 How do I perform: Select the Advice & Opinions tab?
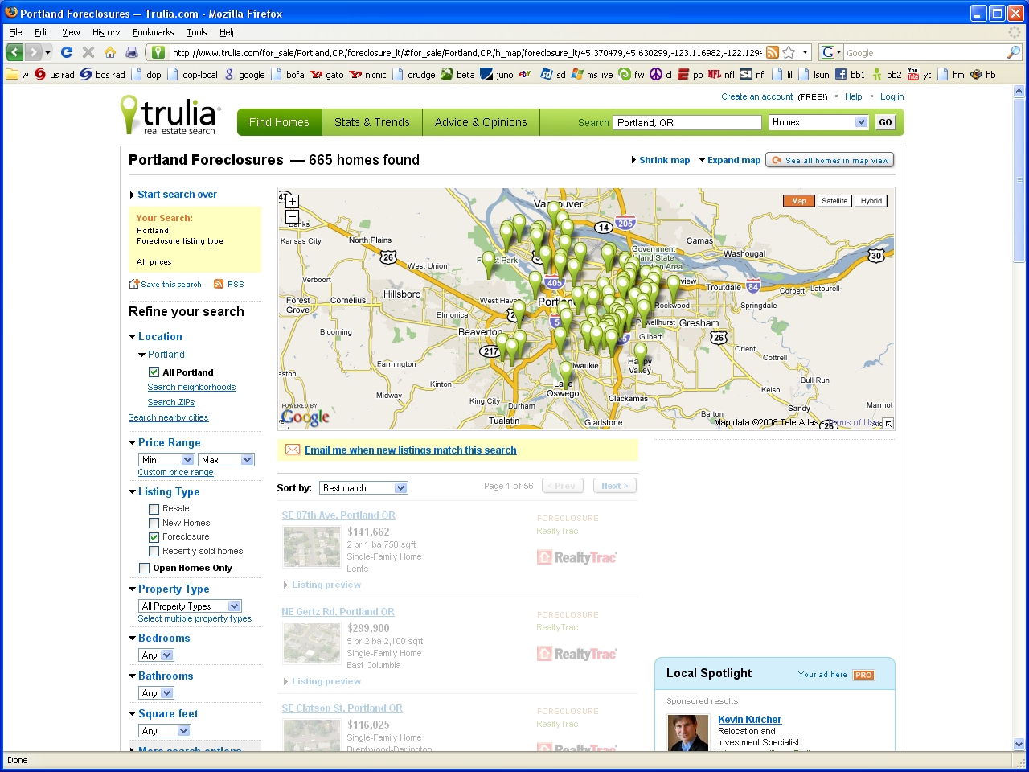tap(481, 122)
